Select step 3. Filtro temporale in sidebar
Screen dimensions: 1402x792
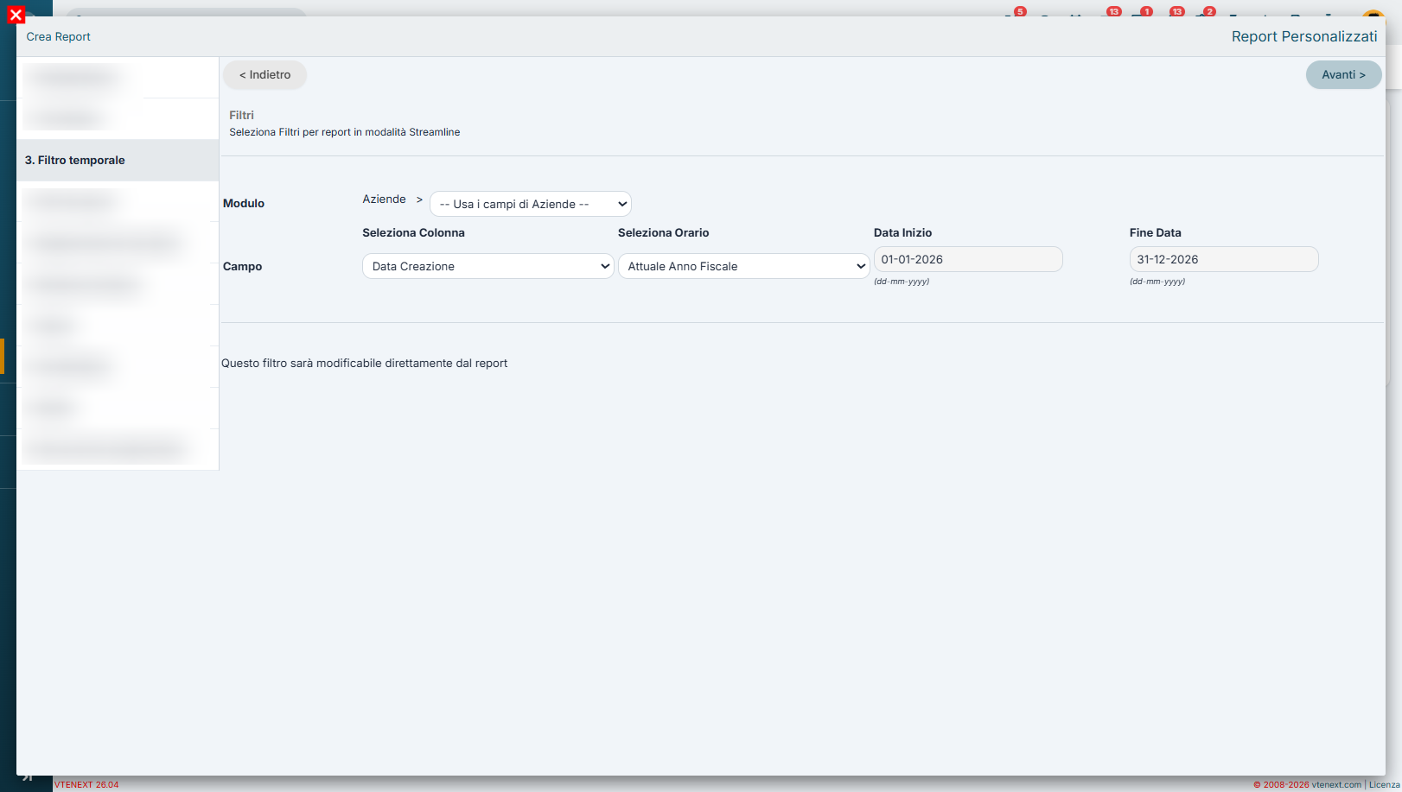click(118, 161)
